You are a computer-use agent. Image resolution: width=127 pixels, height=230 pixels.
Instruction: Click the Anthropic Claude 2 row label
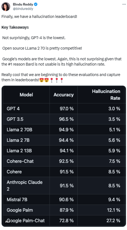click(25, 186)
